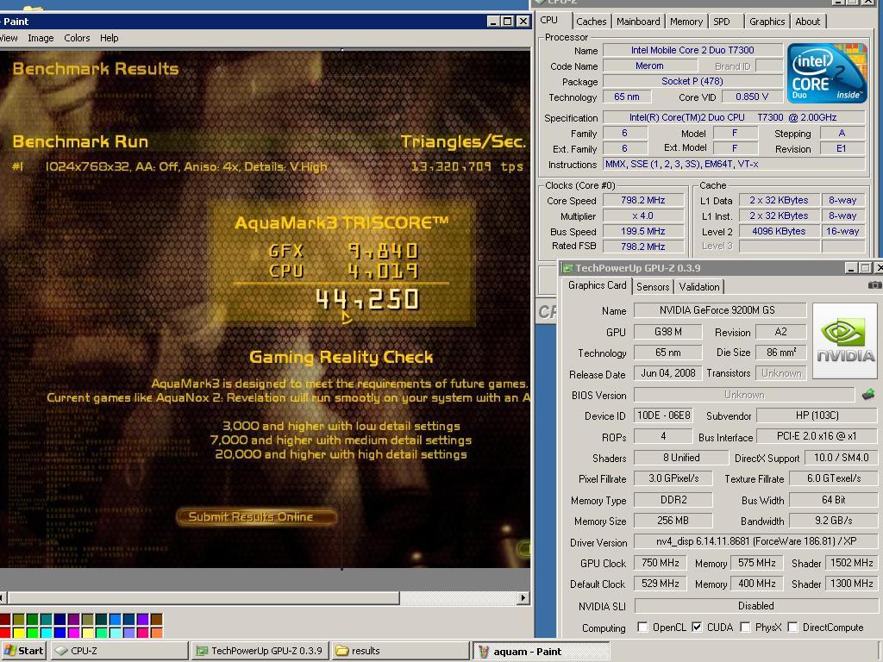This screenshot has width=883, height=662.
Task: Click the NVIDIA SLI Disabled field
Action: [x=755, y=606]
